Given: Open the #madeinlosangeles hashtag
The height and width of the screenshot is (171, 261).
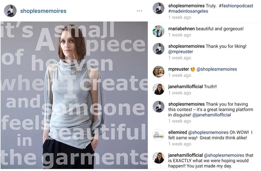Looking at the screenshot, I should [x=188, y=11].
